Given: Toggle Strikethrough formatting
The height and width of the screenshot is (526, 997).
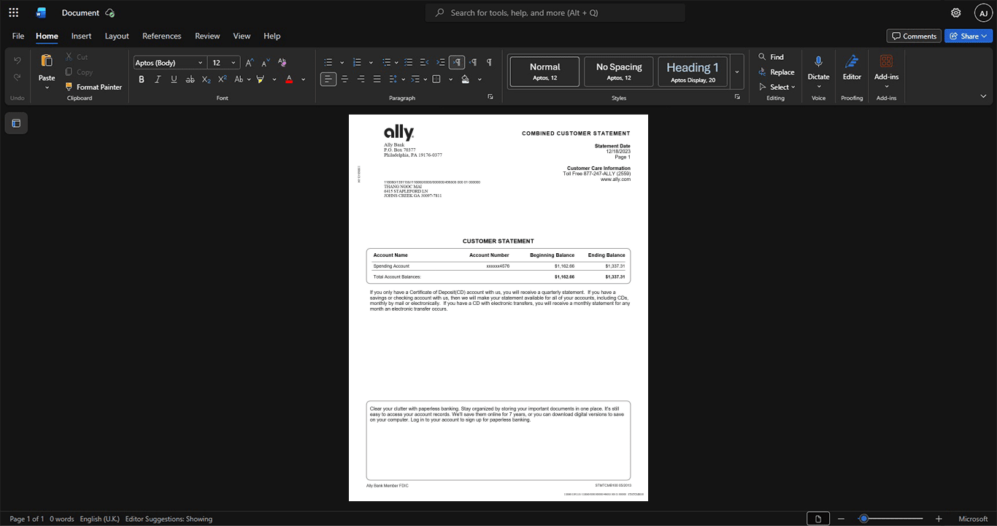Looking at the screenshot, I should tap(190, 79).
